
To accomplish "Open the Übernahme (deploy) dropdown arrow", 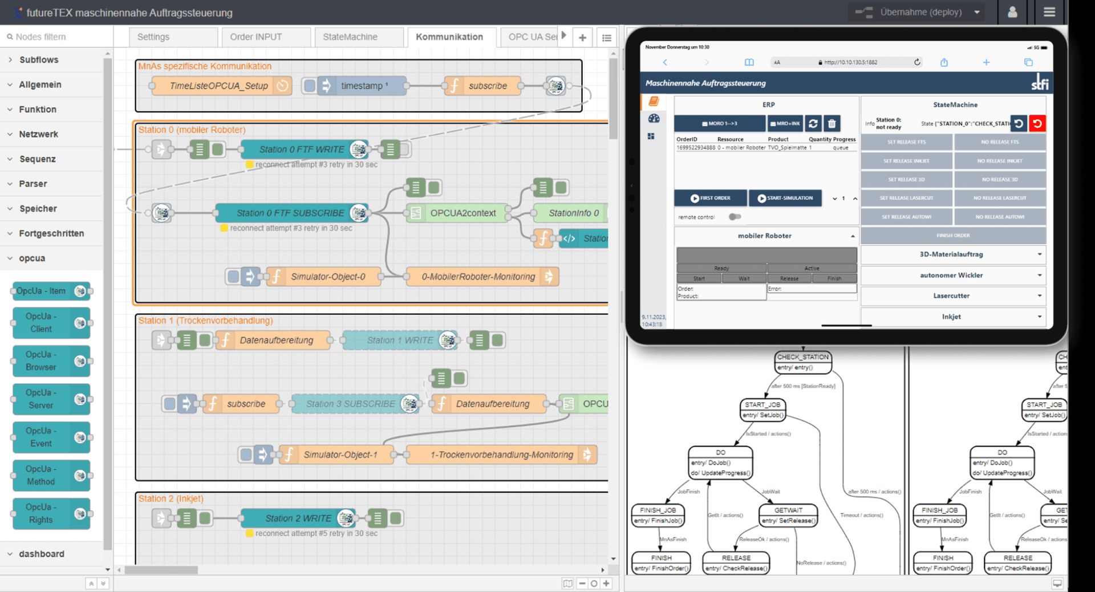I will [x=976, y=12].
